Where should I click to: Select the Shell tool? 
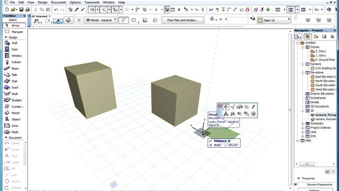(14, 94)
